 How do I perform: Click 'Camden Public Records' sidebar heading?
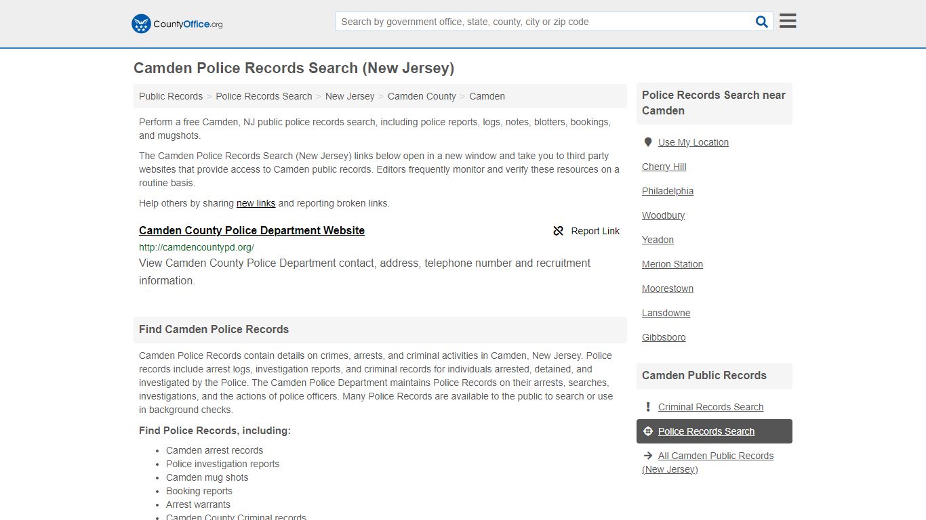[704, 376]
